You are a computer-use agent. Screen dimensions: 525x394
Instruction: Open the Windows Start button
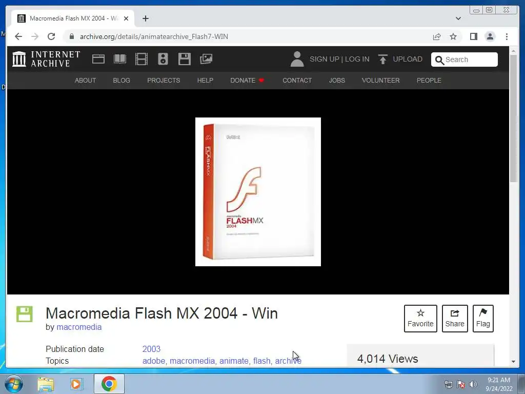pos(13,384)
